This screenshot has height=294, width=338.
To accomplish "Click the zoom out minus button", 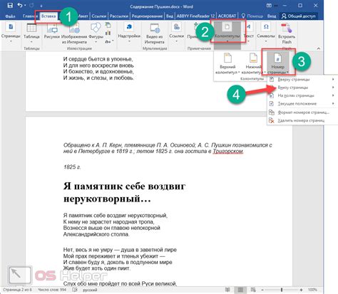I will (262, 290).
